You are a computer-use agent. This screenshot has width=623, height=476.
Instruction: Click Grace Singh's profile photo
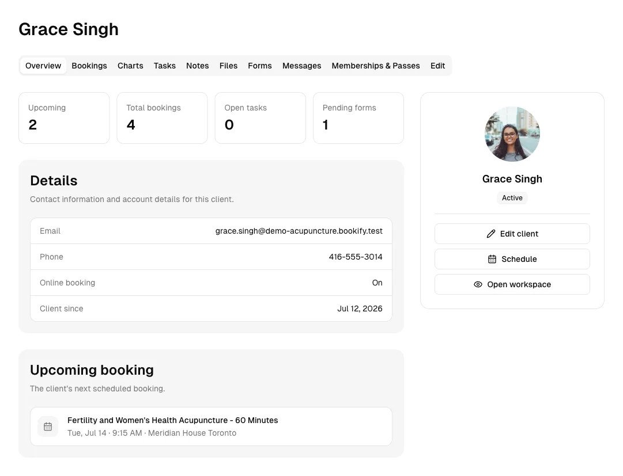pyautogui.click(x=512, y=134)
